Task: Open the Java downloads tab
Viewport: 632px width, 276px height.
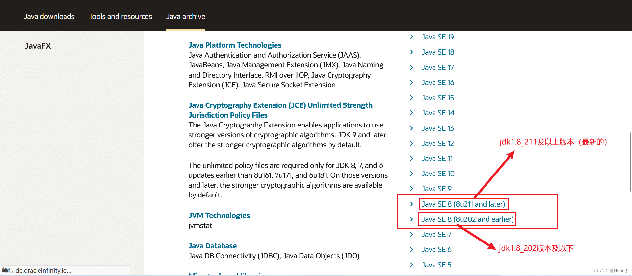Action: coord(49,16)
